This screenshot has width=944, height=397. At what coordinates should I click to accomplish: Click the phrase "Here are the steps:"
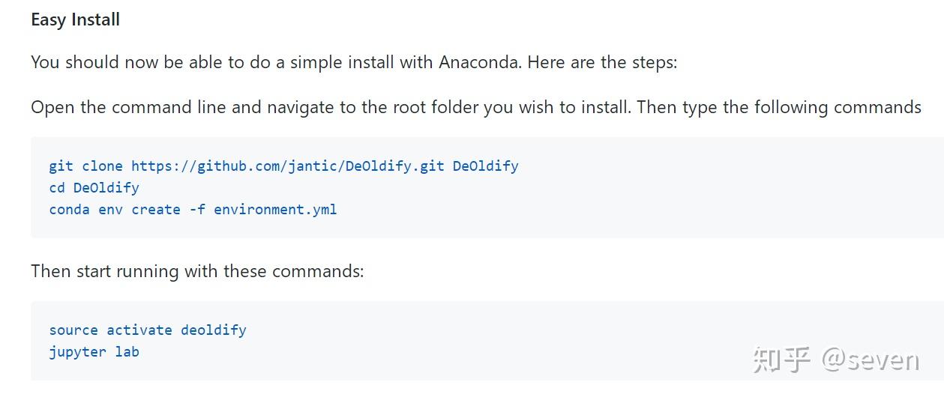602,62
